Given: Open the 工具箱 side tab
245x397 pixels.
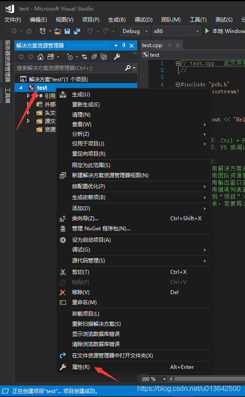Looking at the screenshot, I should click(x=7, y=95).
